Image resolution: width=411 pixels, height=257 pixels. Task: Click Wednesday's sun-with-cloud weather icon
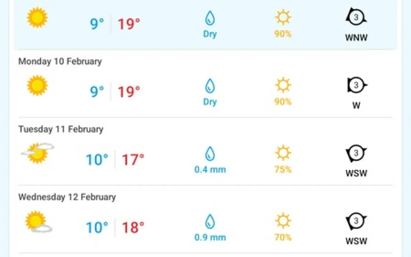click(x=38, y=221)
